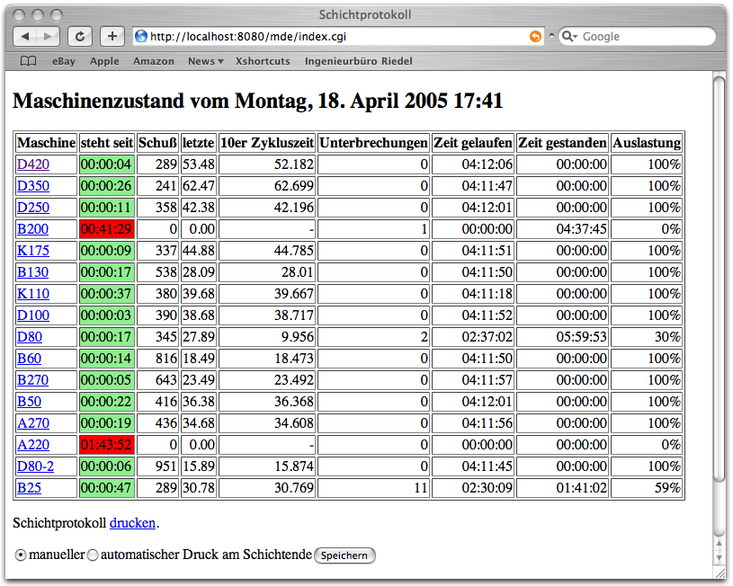Viewport: 733px width, 586px height.
Task: Open machine B25 link
Action: coord(29,488)
